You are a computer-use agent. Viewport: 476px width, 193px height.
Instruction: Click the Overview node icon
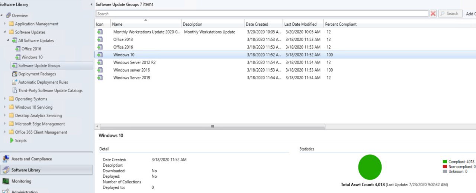coord(8,15)
